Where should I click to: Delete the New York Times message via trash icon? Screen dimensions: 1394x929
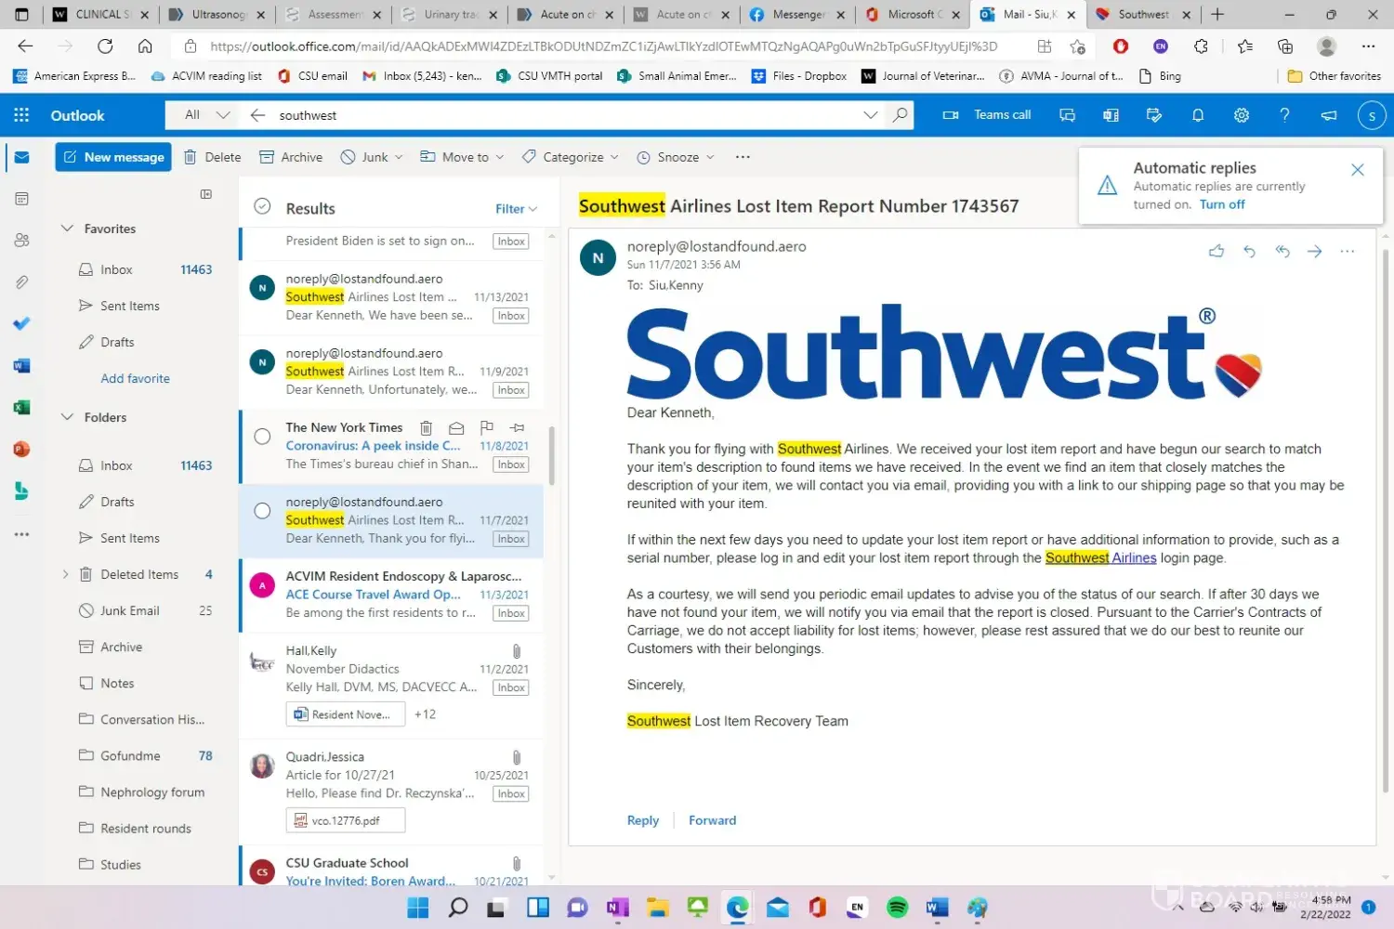[426, 427]
